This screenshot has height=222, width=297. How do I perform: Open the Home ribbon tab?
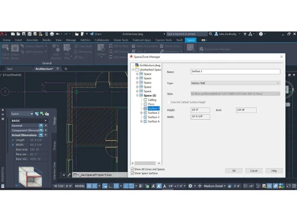pyautogui.click(x=7, y=40)
